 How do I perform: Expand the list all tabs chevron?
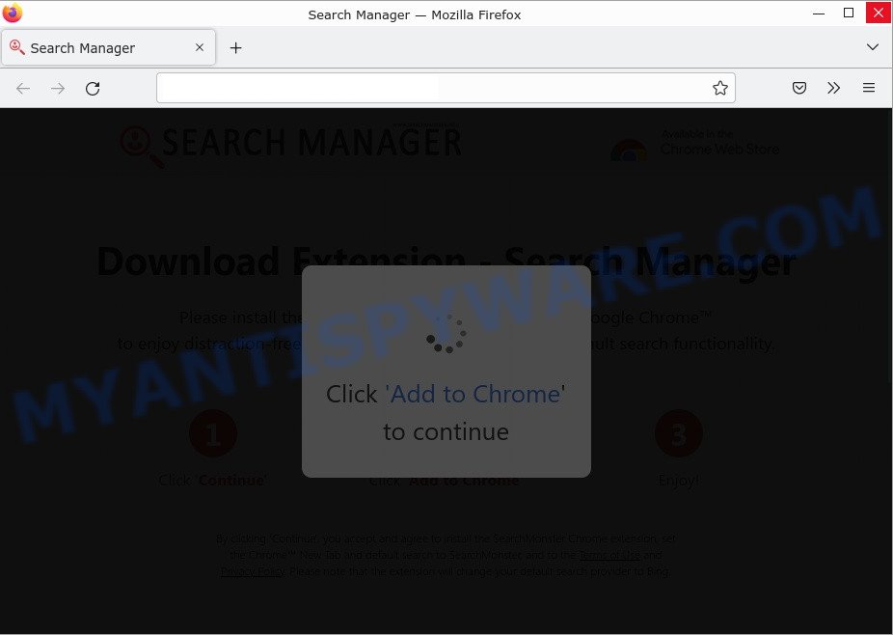(873, 46)
